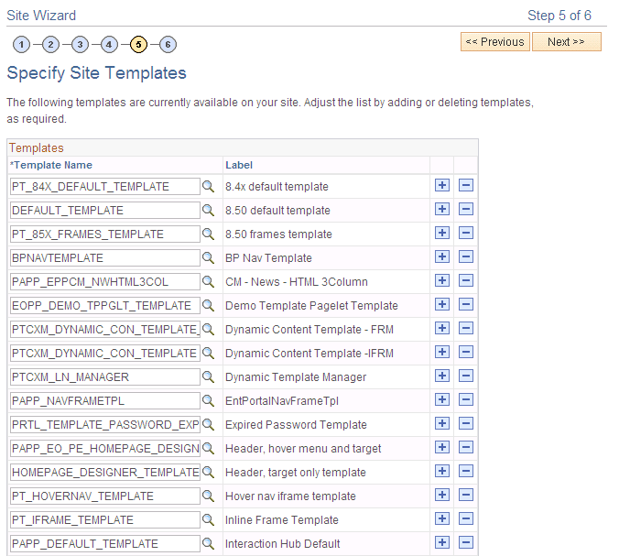Delete Demo Template Pagelet Template row
This screenshot has width=619, height=556.
tap(466, 304)
